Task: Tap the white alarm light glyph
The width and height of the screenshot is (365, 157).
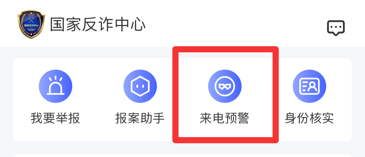Action: click(56, 85)
